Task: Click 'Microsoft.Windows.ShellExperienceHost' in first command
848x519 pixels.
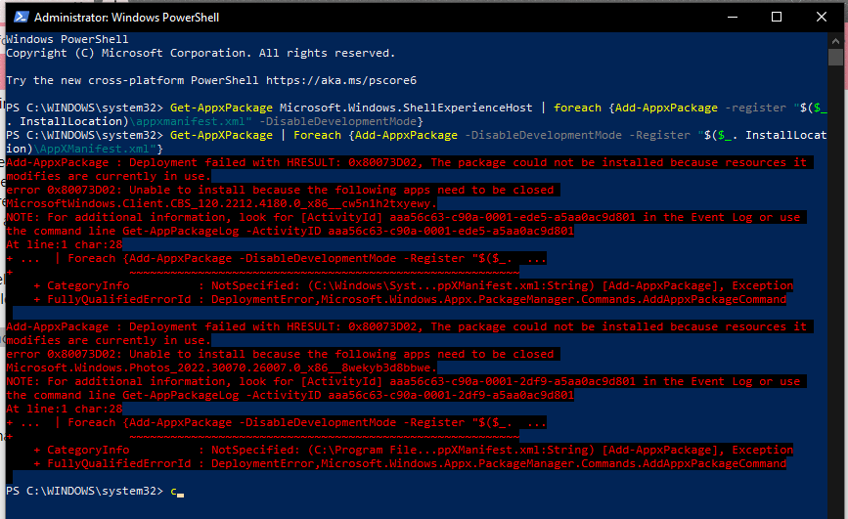Action: point(406,108)
